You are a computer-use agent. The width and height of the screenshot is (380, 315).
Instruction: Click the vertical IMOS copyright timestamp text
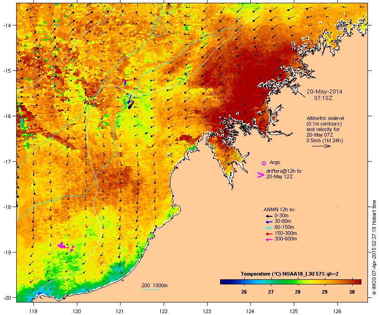(x=374, y=247)
